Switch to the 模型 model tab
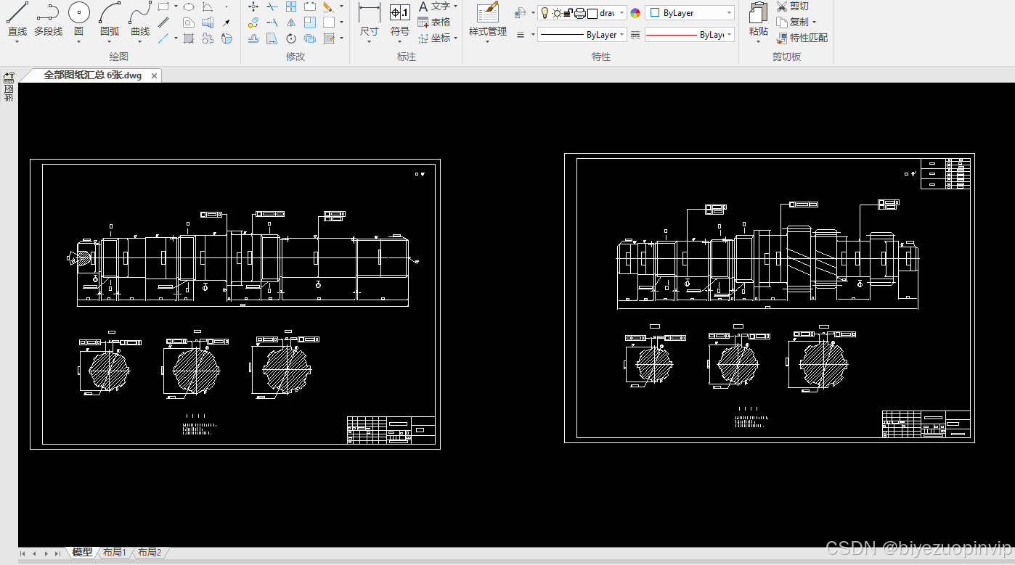The width and height of the screenshot is (1015, 565). tap(82, 553)
